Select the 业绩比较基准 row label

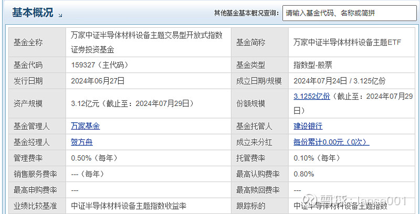click(x=35, y=206)
